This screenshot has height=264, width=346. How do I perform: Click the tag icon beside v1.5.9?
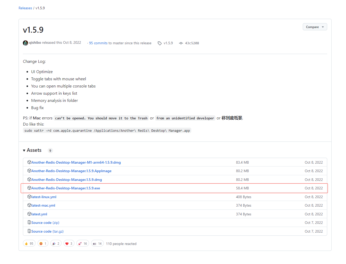pos(160,43)
